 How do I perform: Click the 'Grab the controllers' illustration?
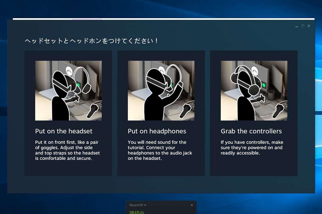click(254, 90)
